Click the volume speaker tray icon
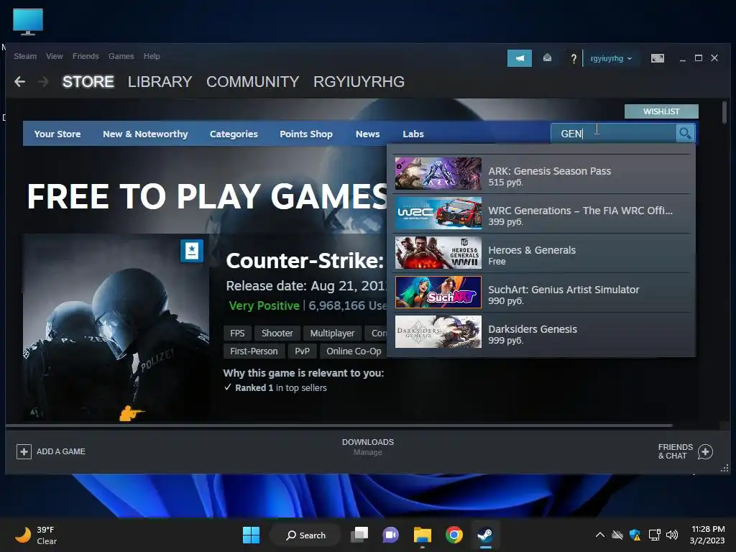This screenshot has width=736, height=552. (x=672, y=535)
